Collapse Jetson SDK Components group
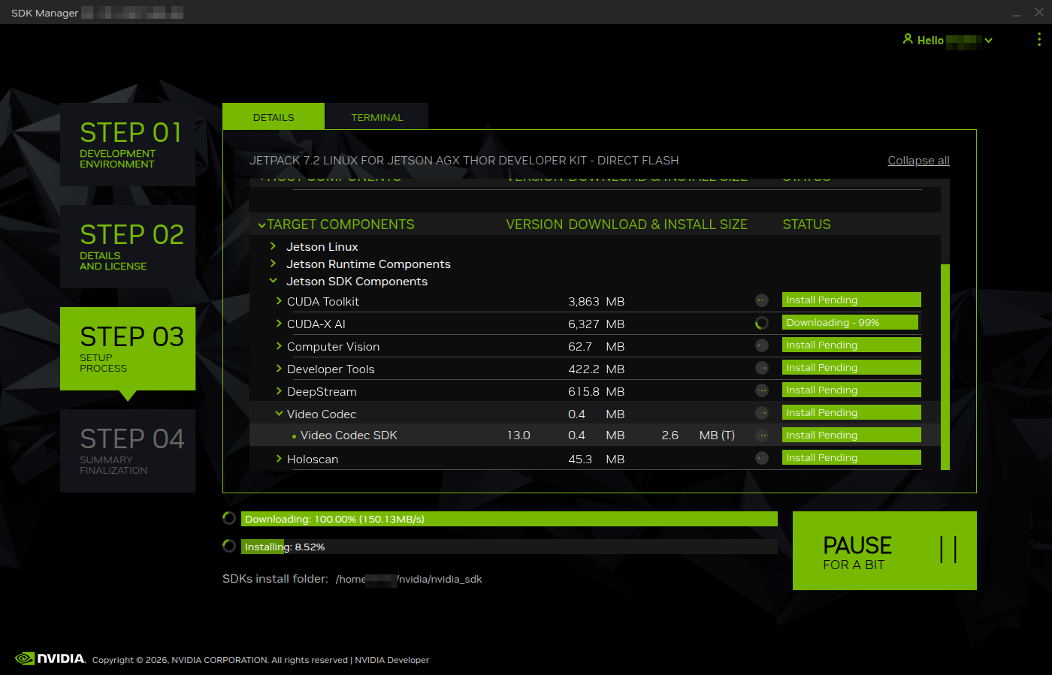Image resolution: width=1052 pixels, height=675 pixels. (x=274, y=281)
